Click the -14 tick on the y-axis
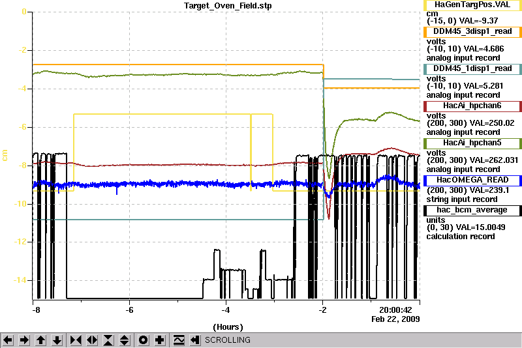Viewport: 522px width, 348px height. pos(20,280)
